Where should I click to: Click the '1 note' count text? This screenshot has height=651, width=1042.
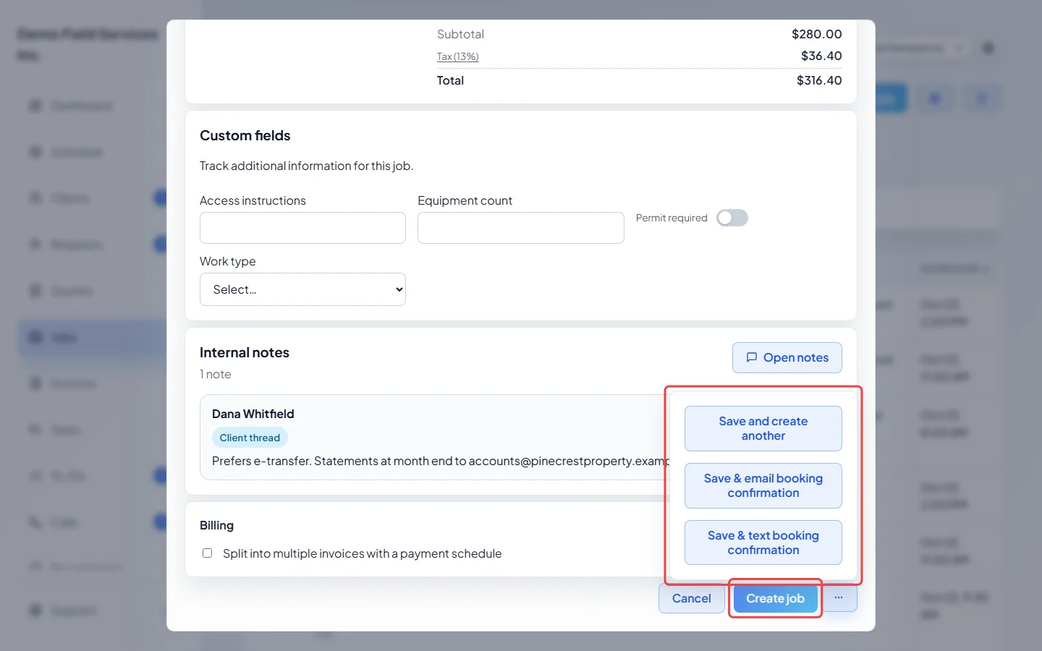(x=216, y=374)
